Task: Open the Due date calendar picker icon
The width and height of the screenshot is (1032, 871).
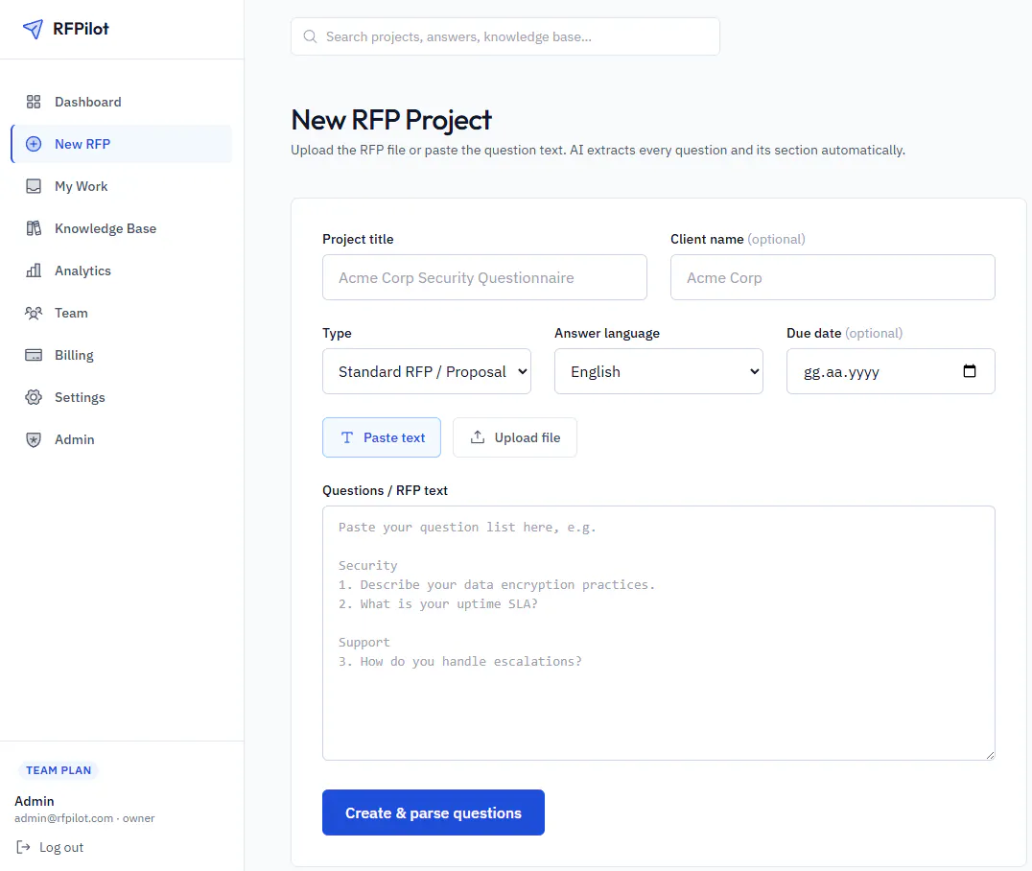Action: click(970, 370)
